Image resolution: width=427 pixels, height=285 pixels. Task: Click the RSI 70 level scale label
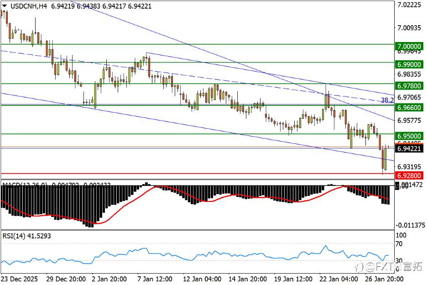point(399,243)
